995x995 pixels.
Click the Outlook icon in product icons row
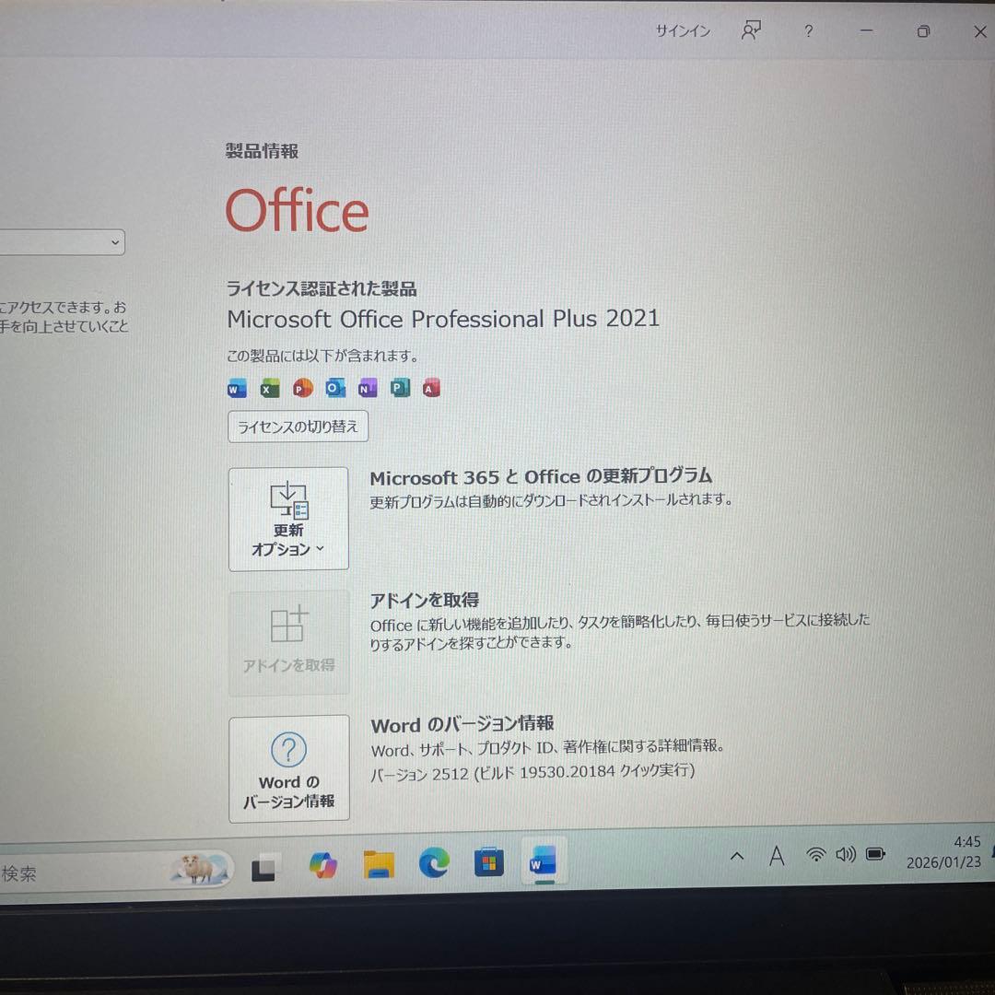coord(334,388)
